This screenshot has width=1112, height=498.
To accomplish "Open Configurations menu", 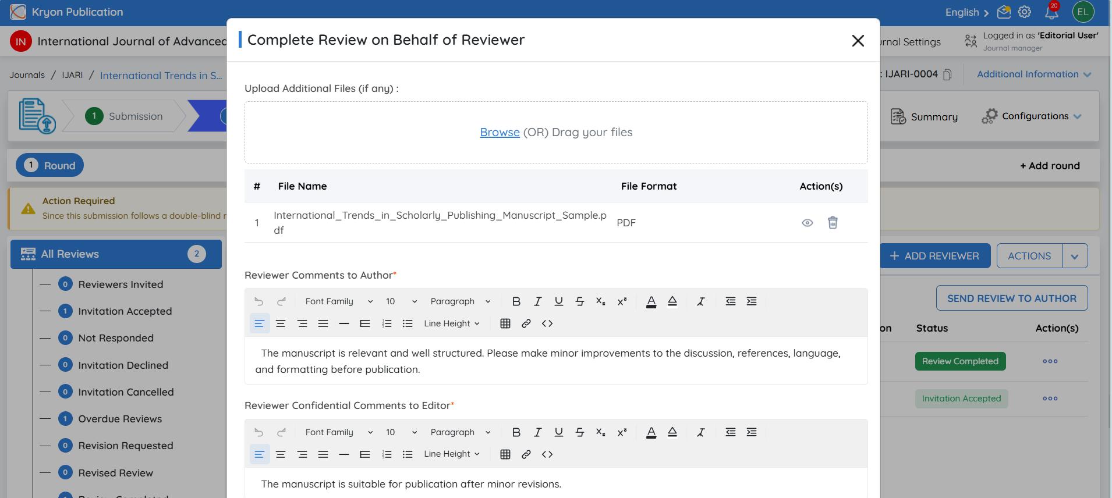I will pyautogui.click(x=1031, y=116).
